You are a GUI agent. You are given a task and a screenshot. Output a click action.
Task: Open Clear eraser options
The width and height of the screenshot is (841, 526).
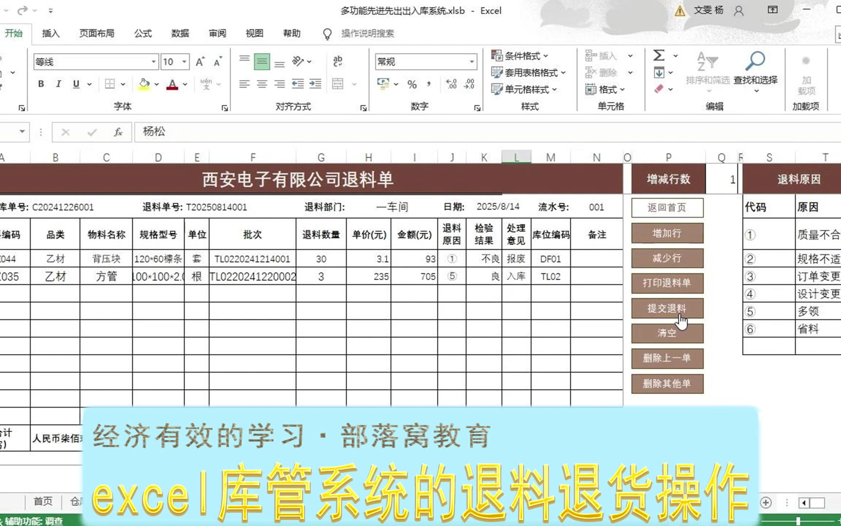pyautogui.click(x=659, y=89)
